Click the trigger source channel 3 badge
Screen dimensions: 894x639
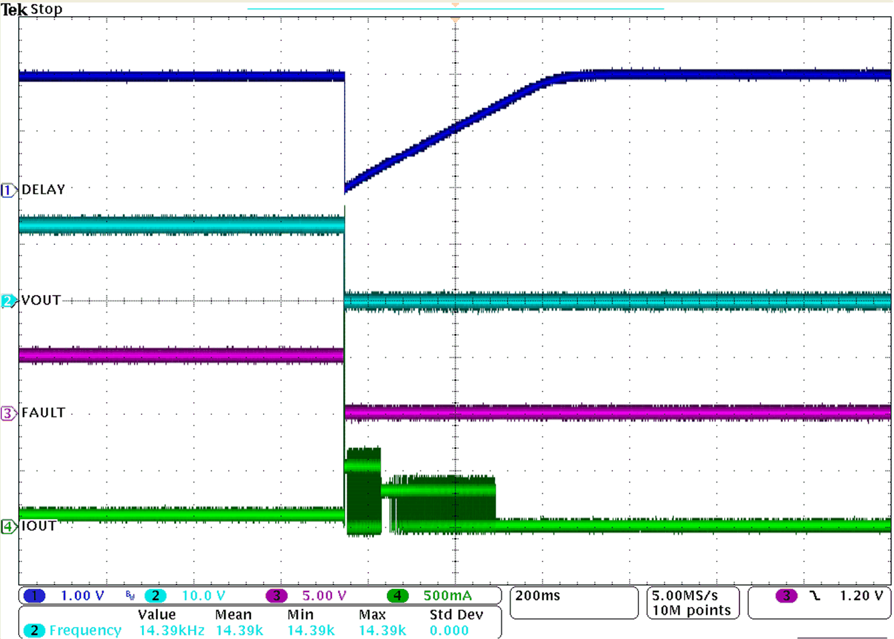[786, 596]
